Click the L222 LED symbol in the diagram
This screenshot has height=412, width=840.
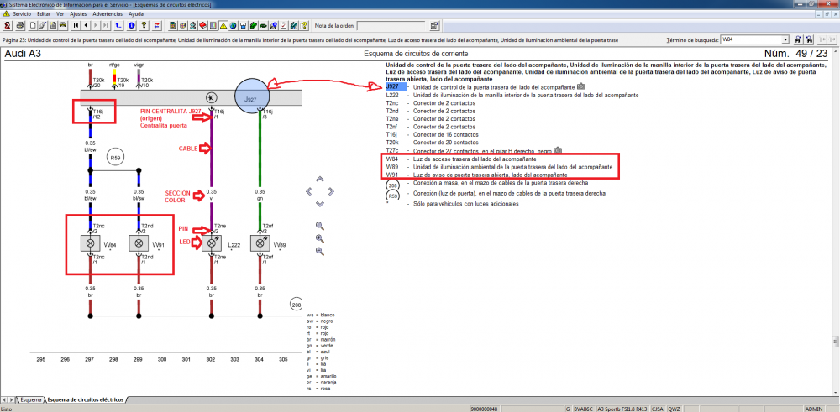click(x=212, y=243)
